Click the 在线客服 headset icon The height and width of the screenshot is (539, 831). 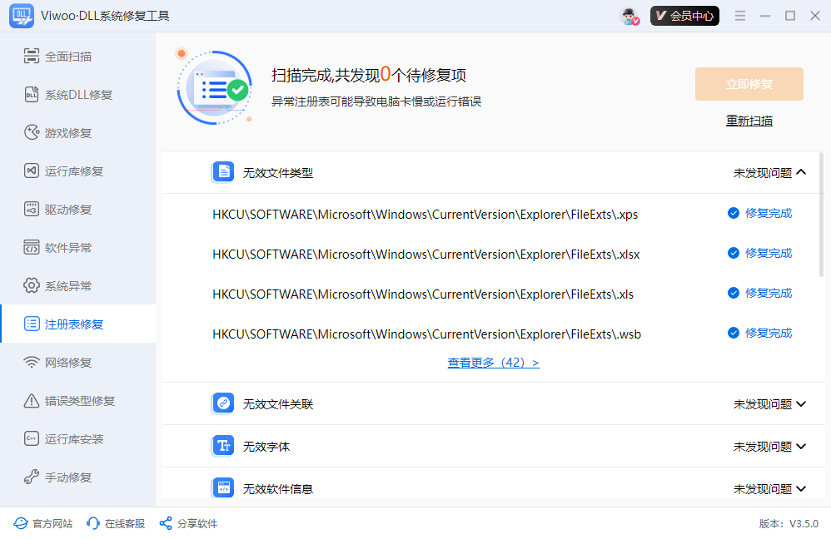(x=92, y=523)
